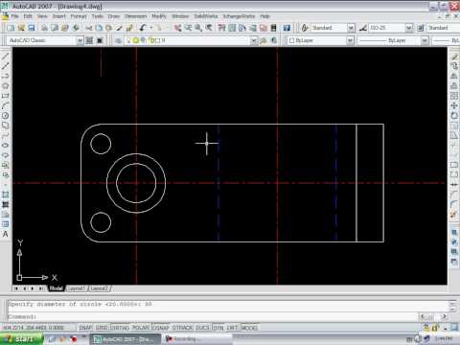Select the Circle draw tool

(x=6, y=116)
